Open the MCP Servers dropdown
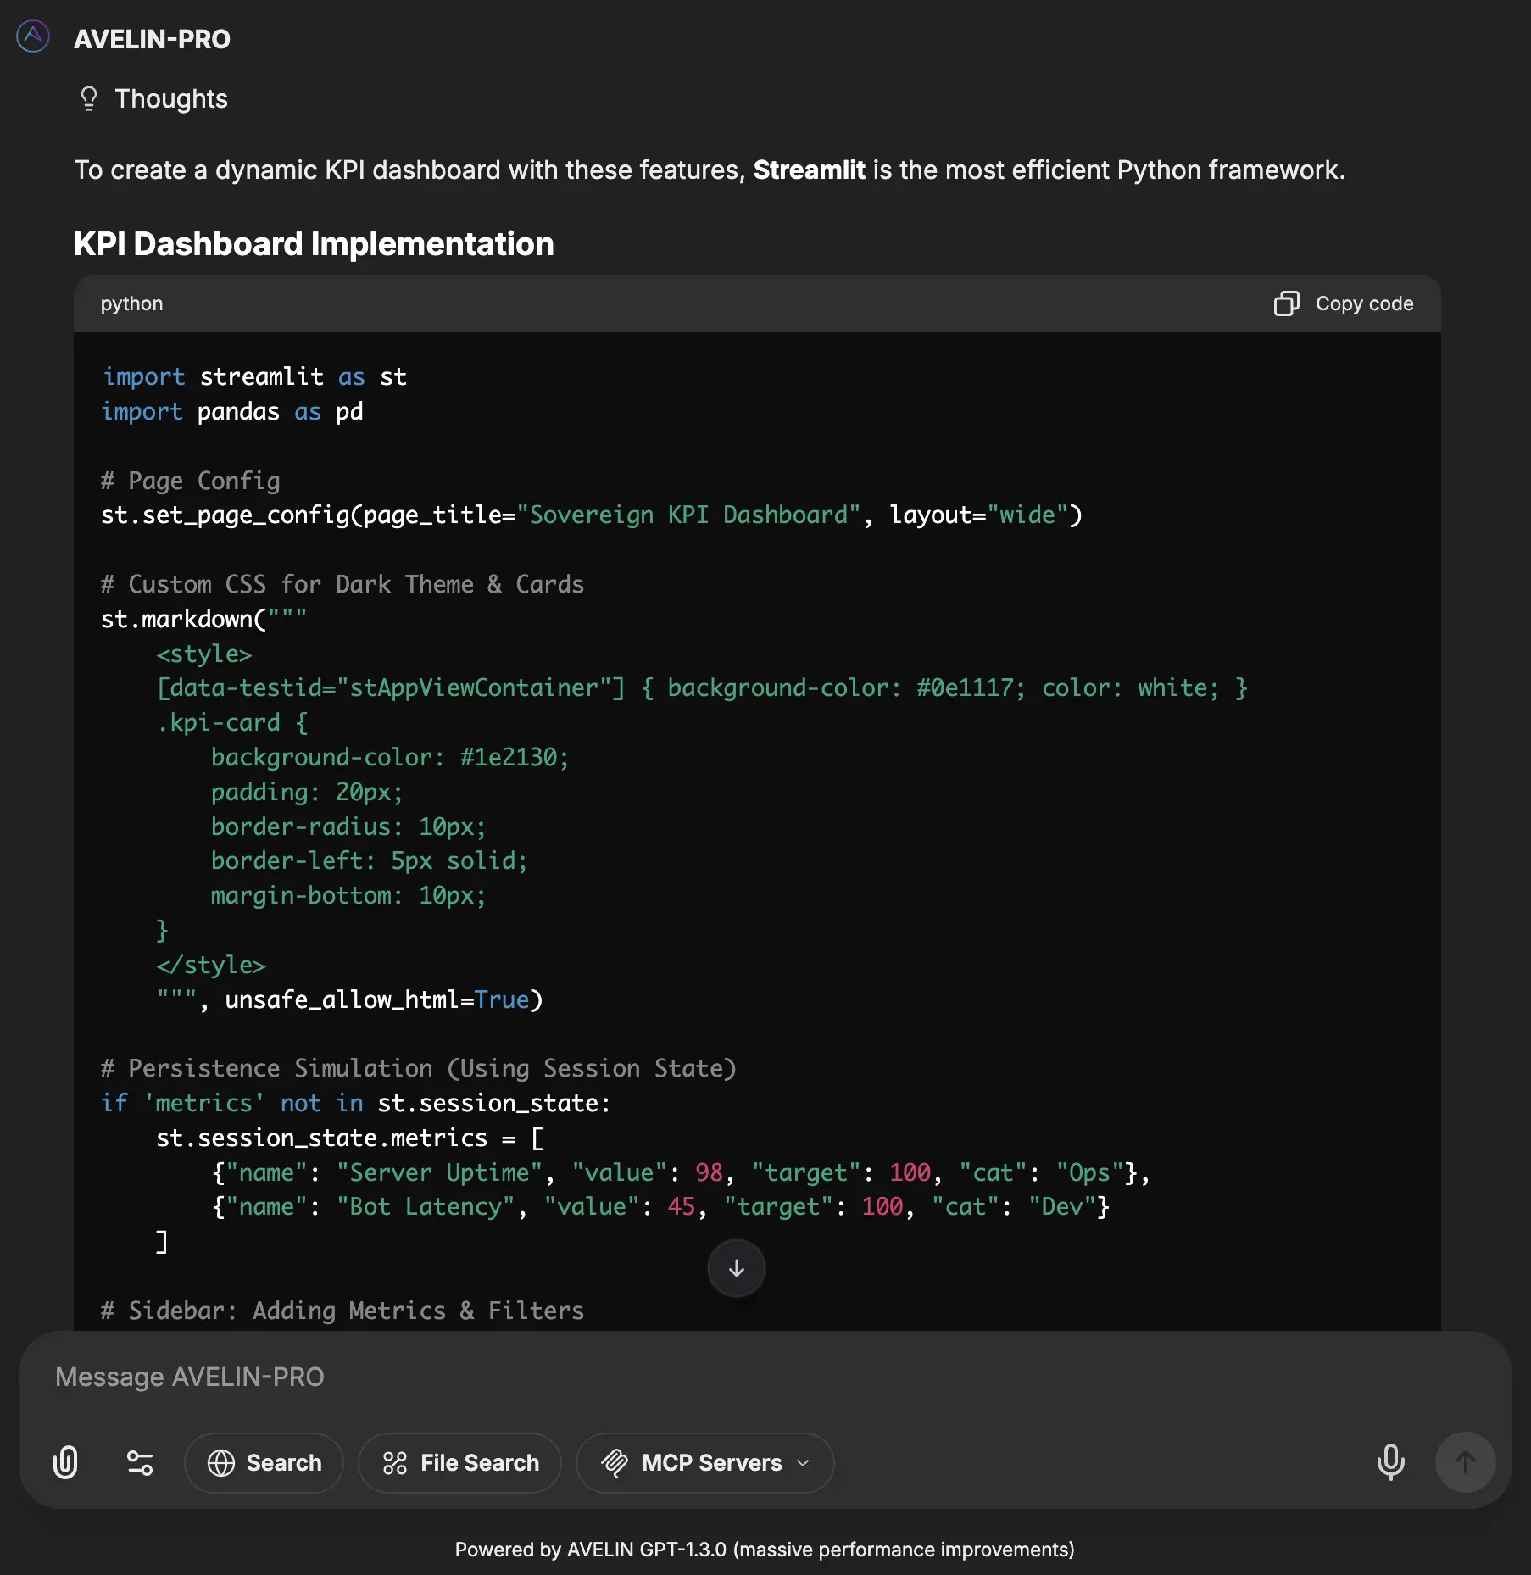 click(704, 1462)
